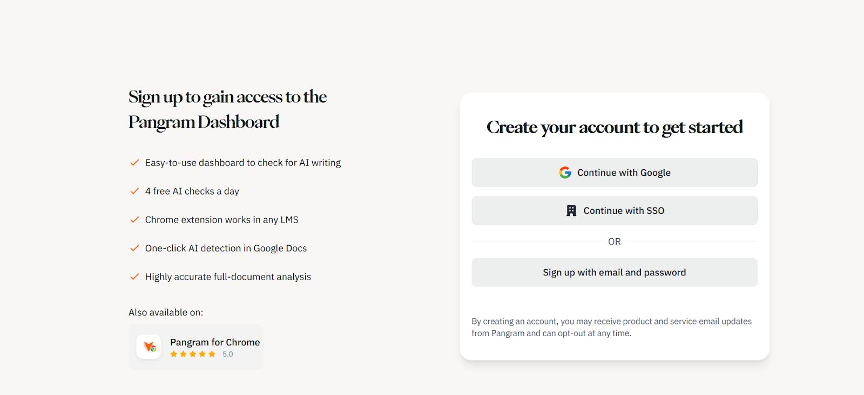Click the "Create your account to get started" heading
Screen dimensions: 864x395
pyautogui.click(x=615, y=127)
